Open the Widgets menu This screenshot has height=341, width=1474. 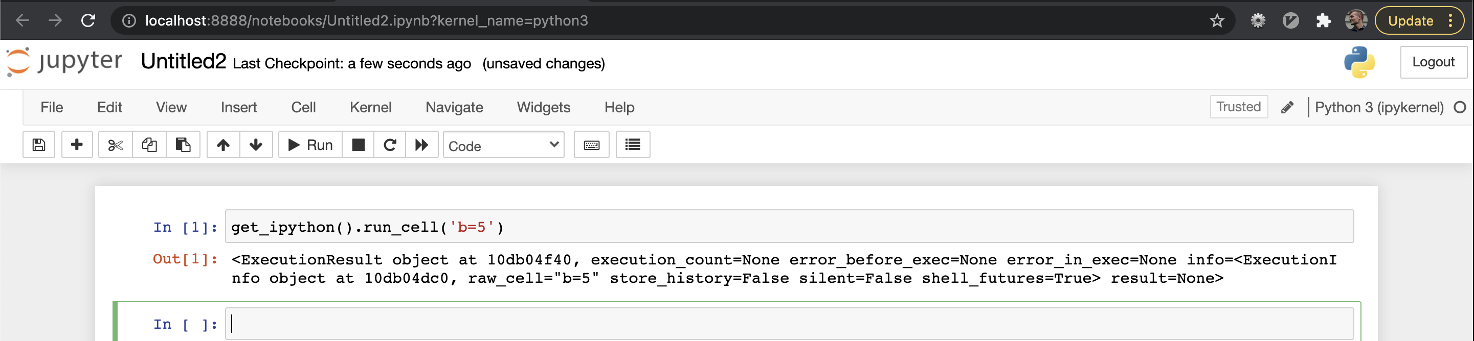(543, 107)
